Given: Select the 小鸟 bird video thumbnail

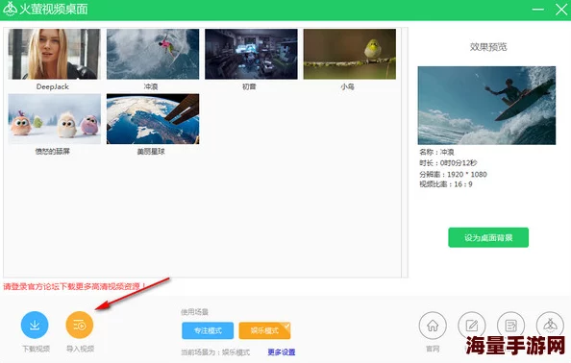Looking at the screenshot, I should tap(350, 54).
